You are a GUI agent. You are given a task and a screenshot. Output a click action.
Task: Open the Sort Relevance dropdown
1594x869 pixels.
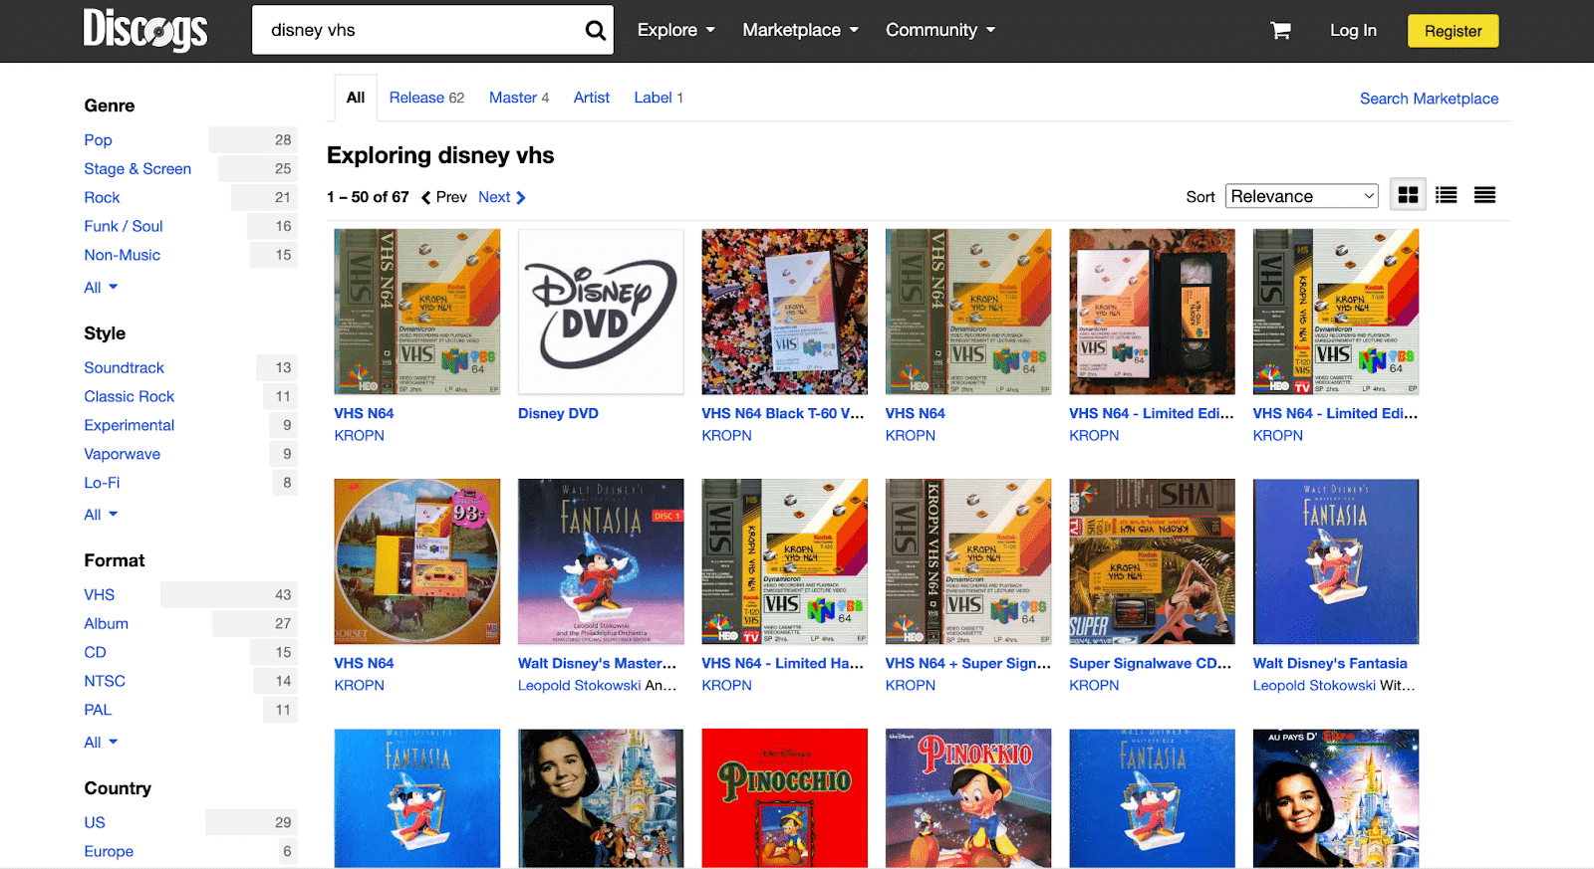pos(1302,196)
